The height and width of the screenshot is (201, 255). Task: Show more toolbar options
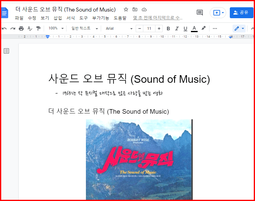pos(215,28)
